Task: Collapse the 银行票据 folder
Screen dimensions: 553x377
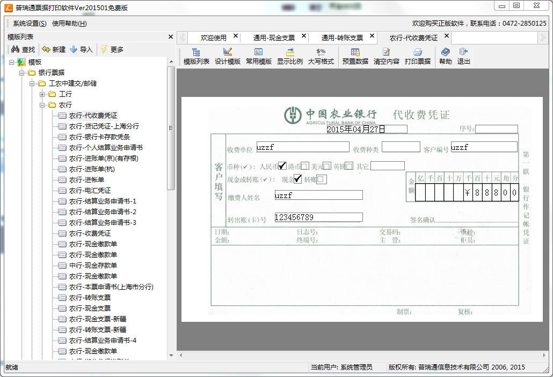Action: click(22, 73)
